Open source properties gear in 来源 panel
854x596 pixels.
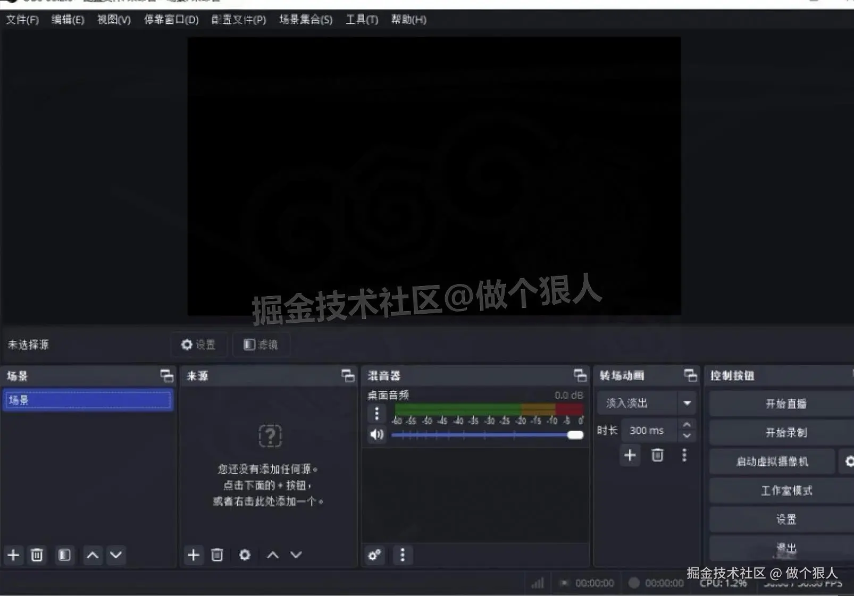[244, 555]
